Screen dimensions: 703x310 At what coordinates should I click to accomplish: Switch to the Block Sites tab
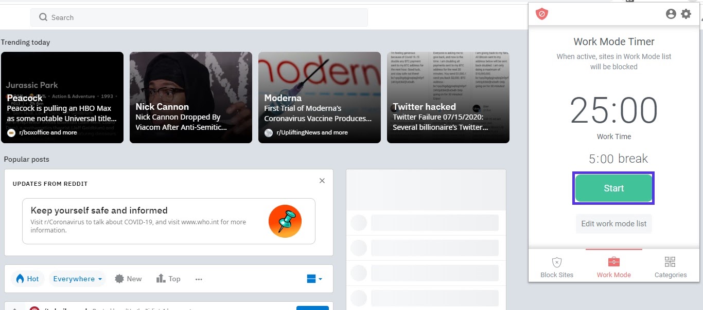[x=557, y=267]
